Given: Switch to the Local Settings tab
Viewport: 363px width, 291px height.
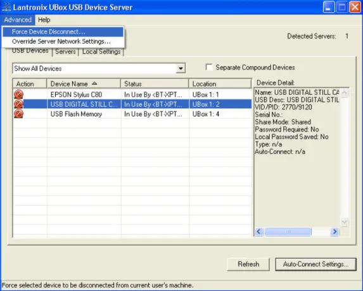Looking at the screenshot, I should pos(101,51).
